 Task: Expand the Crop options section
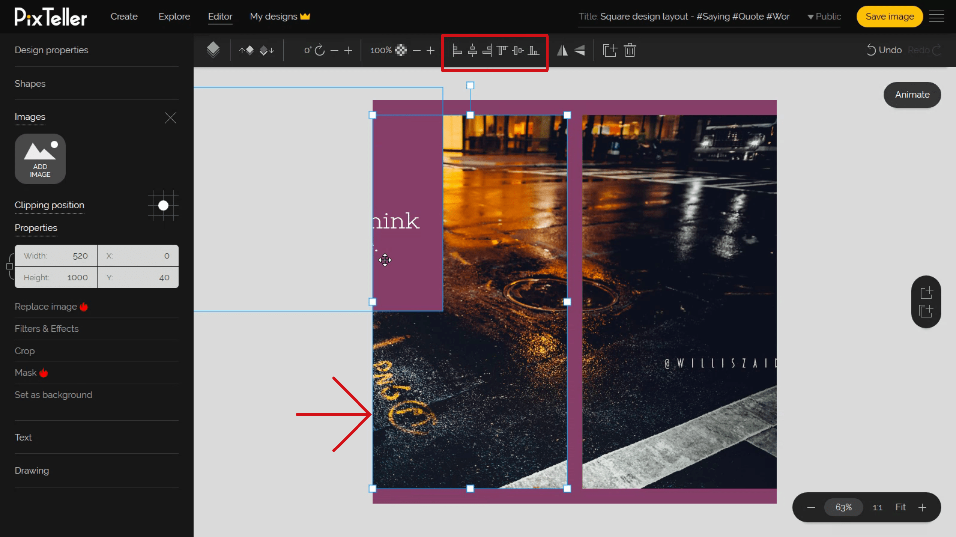click(x=24, y=351)
